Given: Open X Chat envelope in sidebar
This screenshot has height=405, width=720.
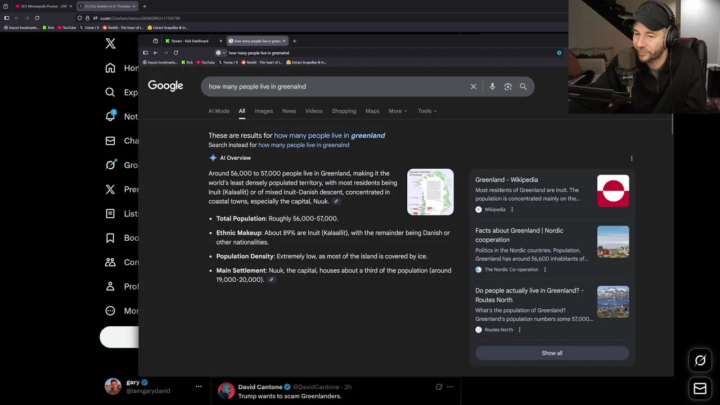Looking at the screenshot, I should pyautogui.click(x=110, y=141).
